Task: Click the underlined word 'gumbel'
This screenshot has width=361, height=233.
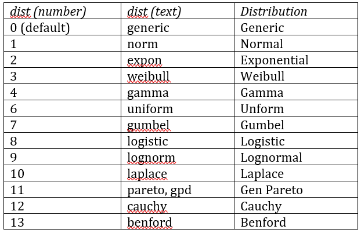Action: pos(149,126)
